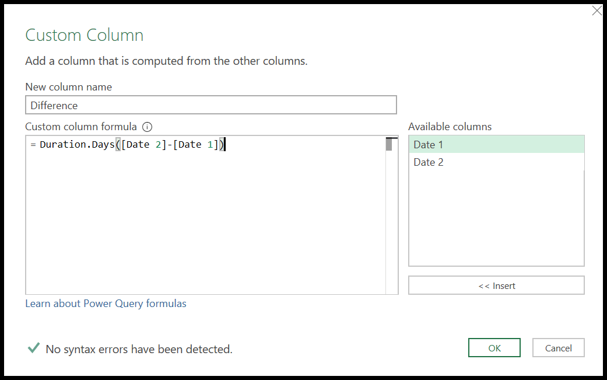Click the green syntax validation checkmark
This screenshot has height=380, width=607.
click(33, 348)
